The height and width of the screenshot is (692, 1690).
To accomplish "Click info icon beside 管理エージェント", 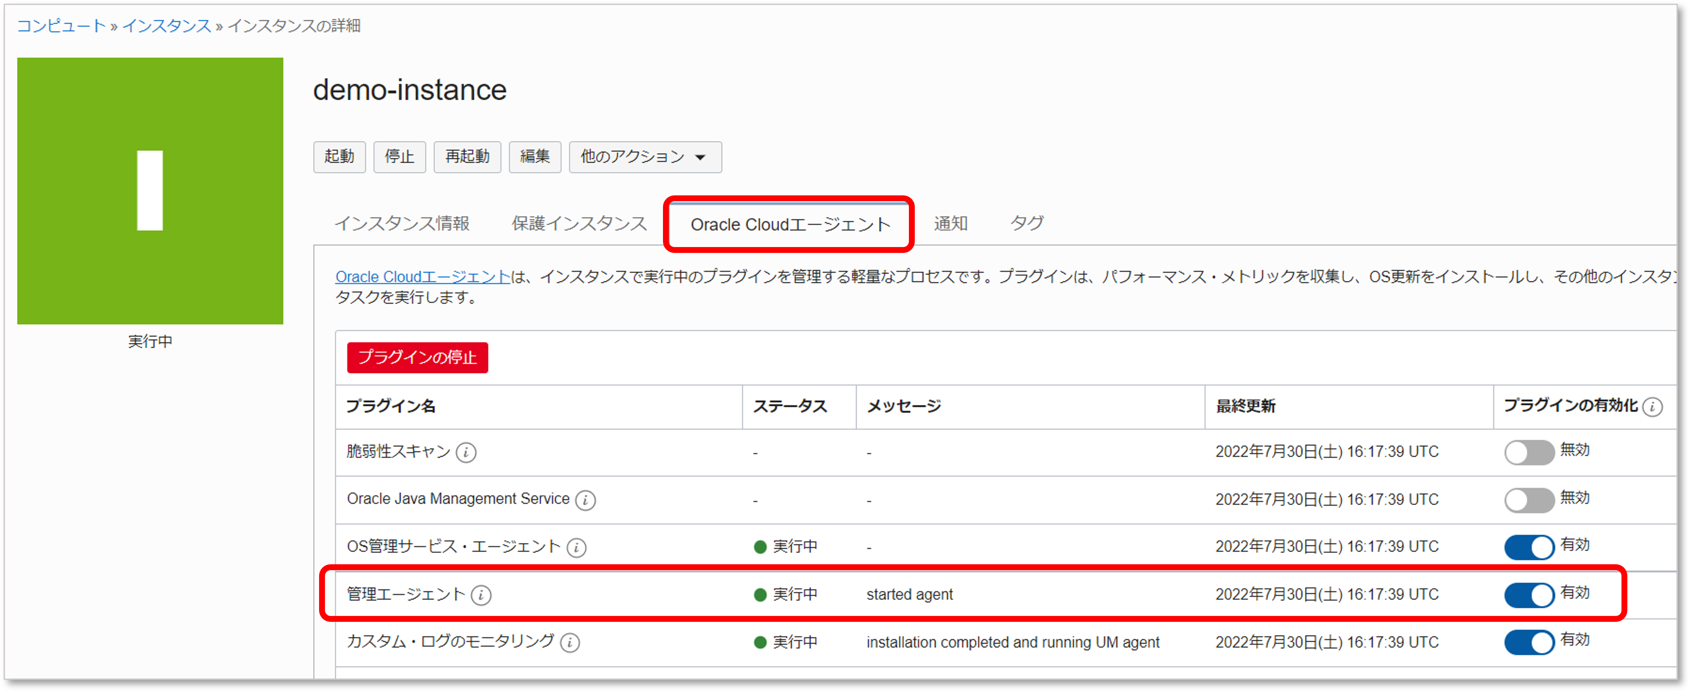I will point(481,595).
